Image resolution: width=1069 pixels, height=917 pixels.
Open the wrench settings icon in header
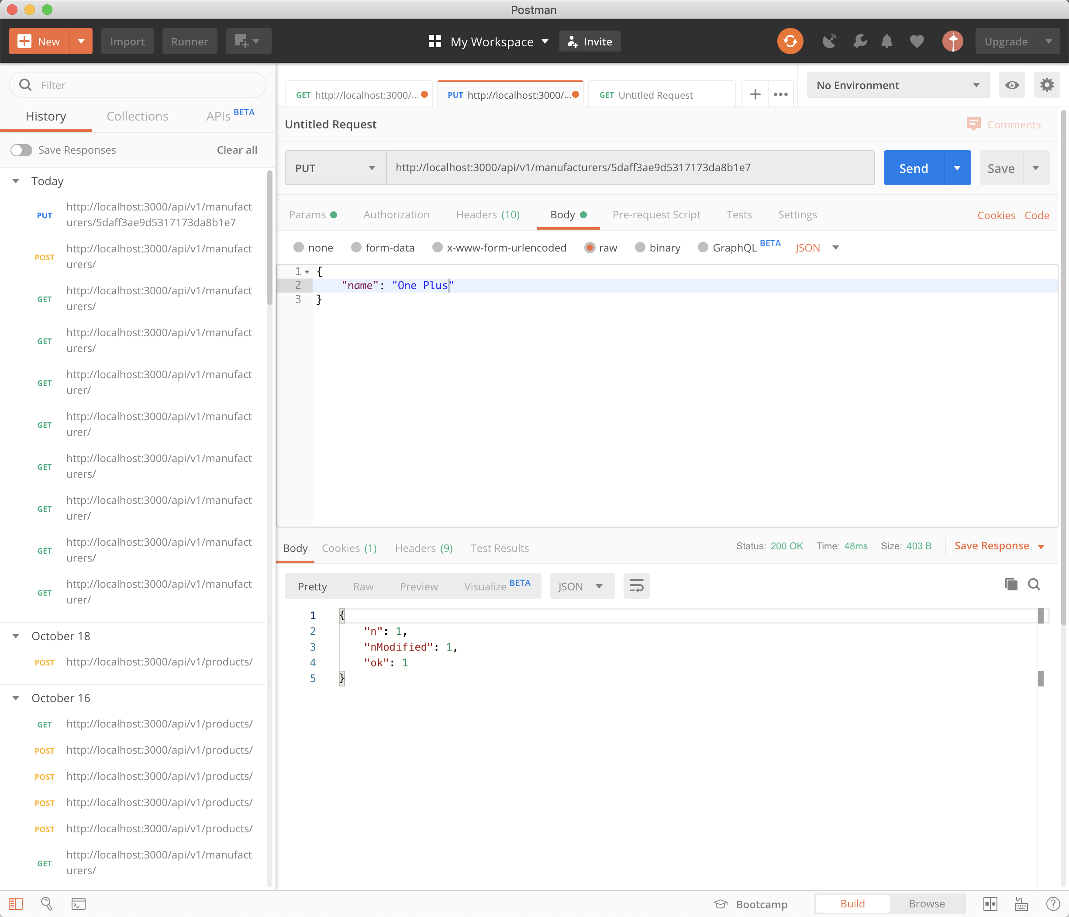(859, 41)
